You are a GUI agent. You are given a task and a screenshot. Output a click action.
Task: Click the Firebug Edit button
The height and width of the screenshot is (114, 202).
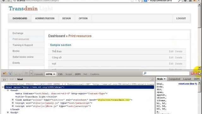point(12,79)
